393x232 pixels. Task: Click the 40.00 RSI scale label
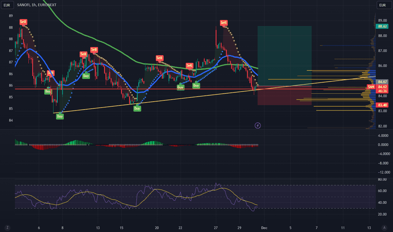[382, 202]
